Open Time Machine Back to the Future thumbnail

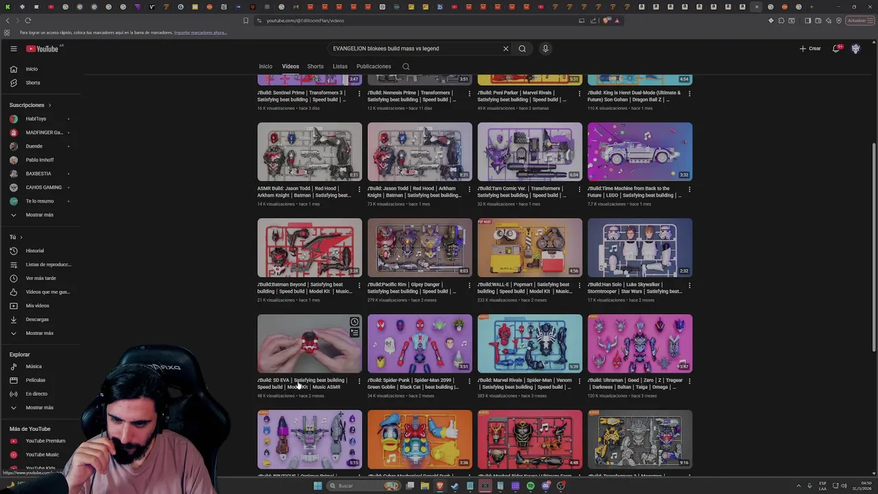click(640, 152)
